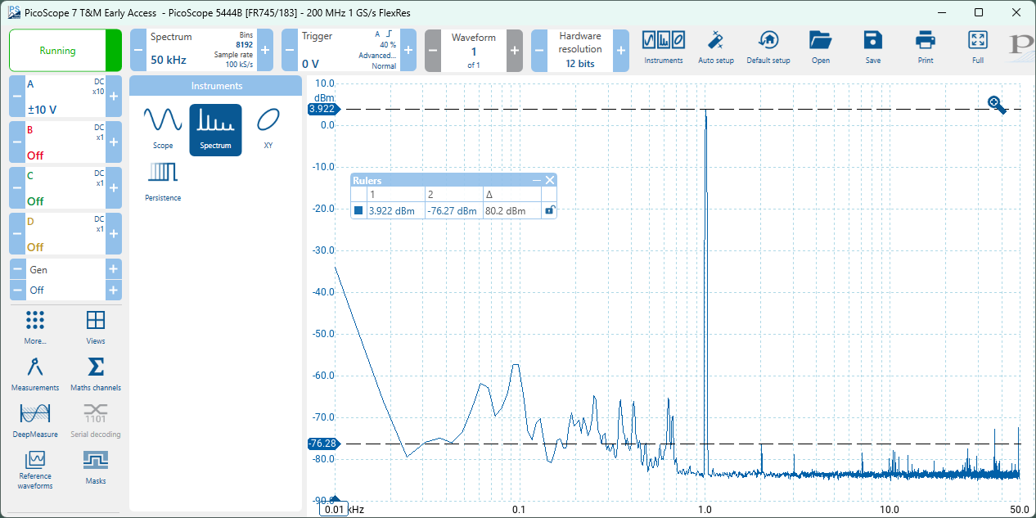Viewport: 1036px width, 518px height.
Task: Decrease the Spectrum frequency range
Action: pos(137,51)
